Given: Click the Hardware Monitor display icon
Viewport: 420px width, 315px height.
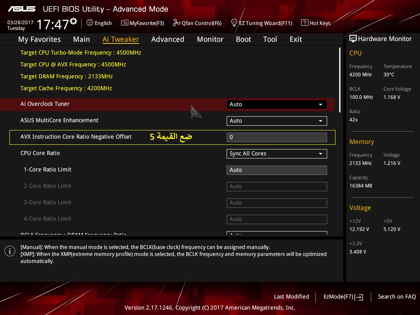Looking at the screenshot, I should point(353,39).
